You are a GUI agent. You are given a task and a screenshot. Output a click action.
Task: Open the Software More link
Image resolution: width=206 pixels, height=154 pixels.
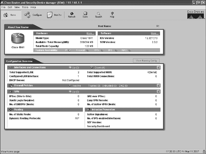tap(155, 33)
